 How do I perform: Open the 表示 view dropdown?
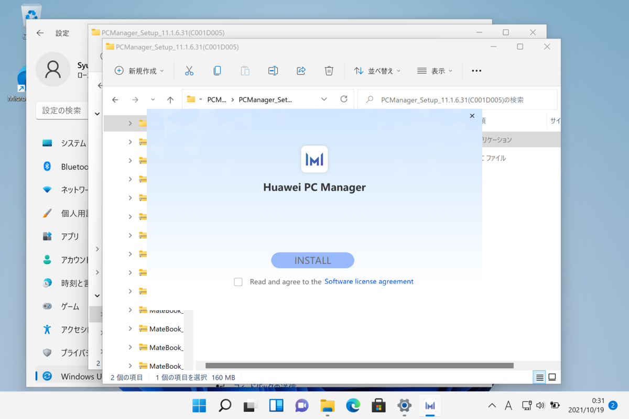(435, 71)
